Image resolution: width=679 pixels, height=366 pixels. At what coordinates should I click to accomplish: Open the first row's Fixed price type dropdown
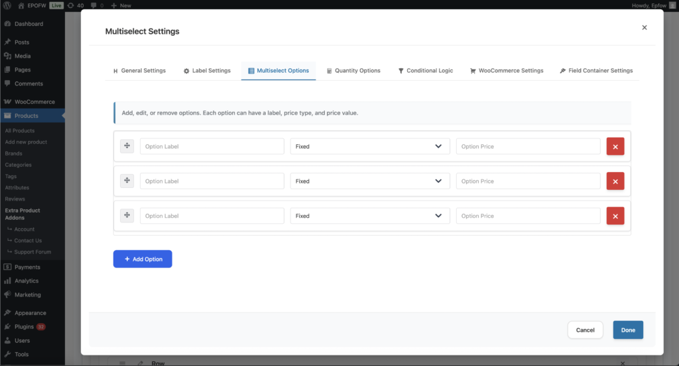point(369,146)
